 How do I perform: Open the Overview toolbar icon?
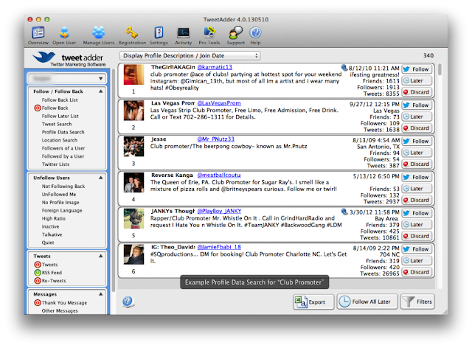[x=38, y=35]
